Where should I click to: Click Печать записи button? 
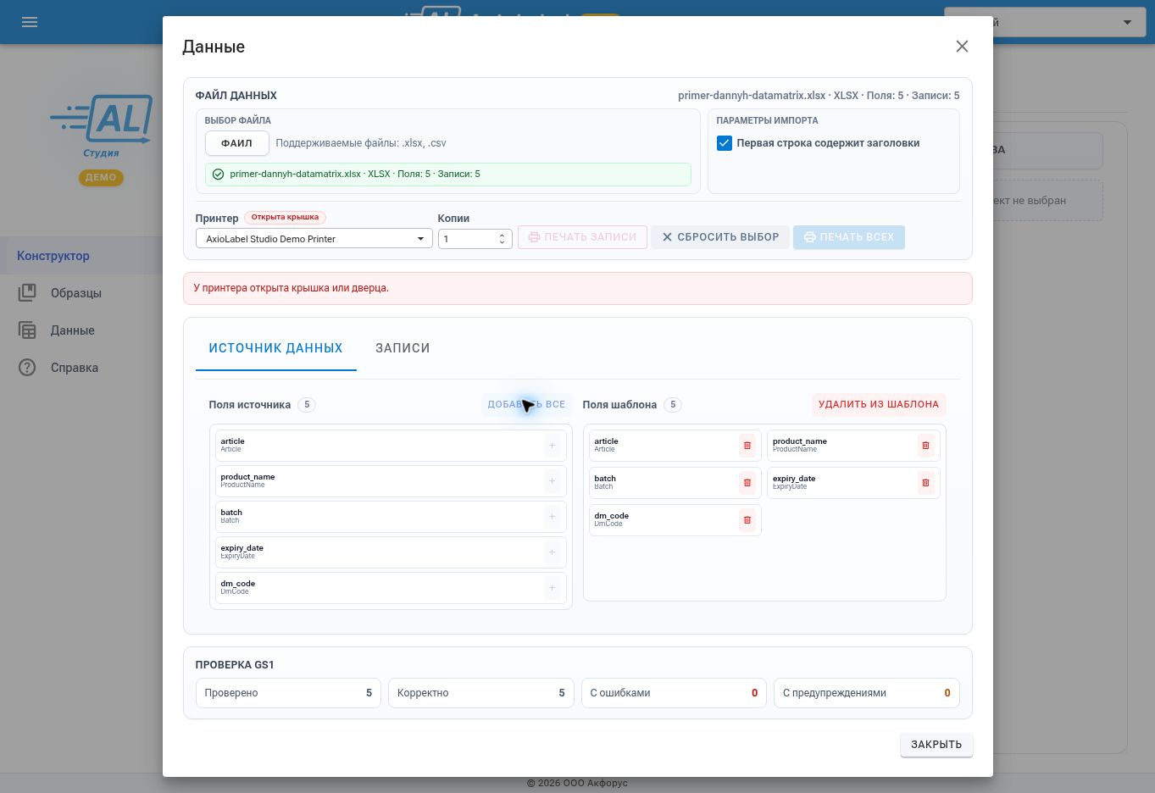(582, 237)
